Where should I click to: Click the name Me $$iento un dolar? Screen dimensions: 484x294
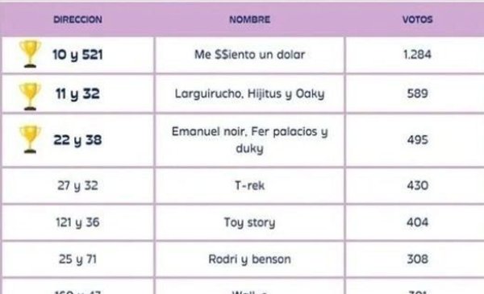pos(250,55)
